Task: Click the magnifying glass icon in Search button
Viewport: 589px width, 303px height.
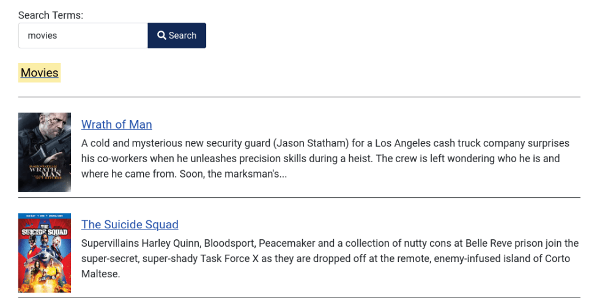Action: click(x=161, y=36)
